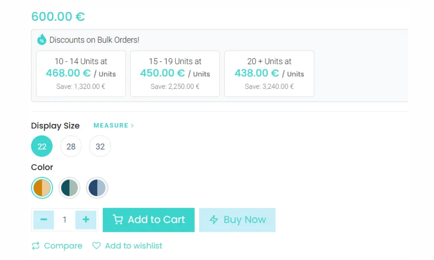The image size is (434, 260).
Task: Choose the navy and light blue swatch
Action: pos(97,188)
